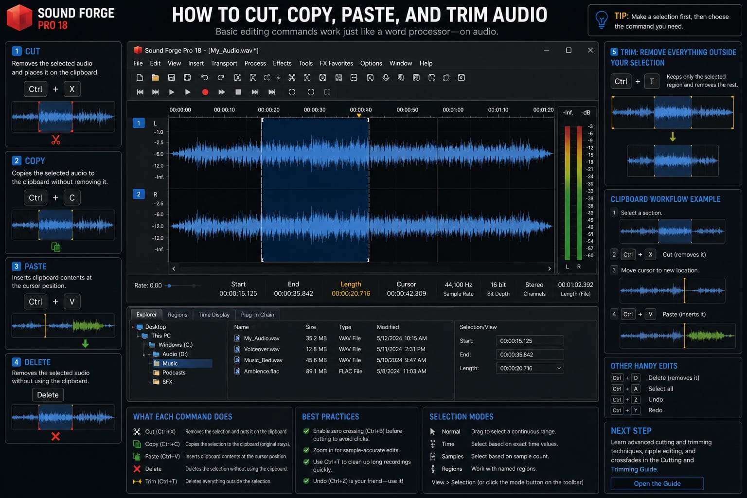Viewport: 747px width, 498px height.
Task: Sort files by the Modified column header
Action: [388, 327]
